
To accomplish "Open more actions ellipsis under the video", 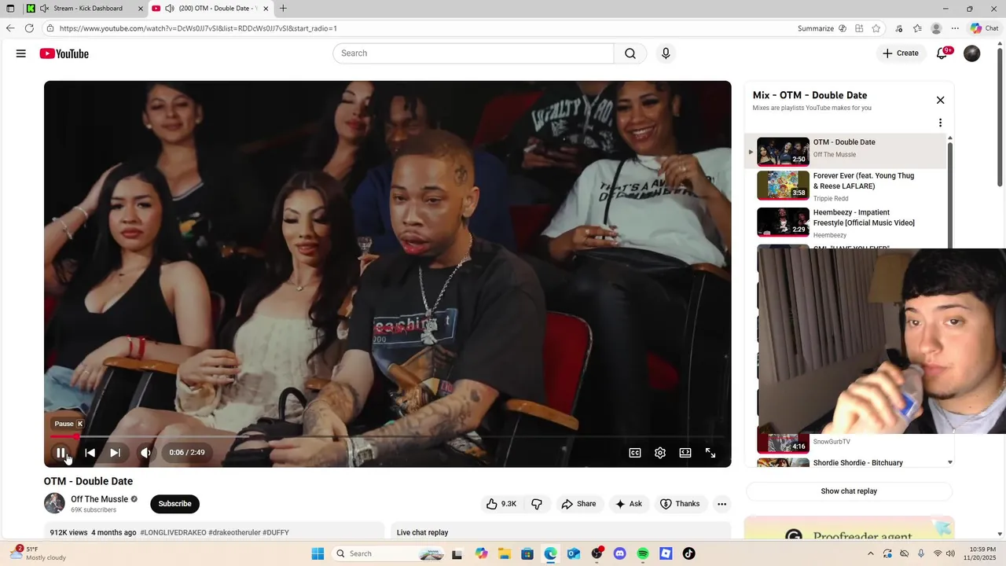I will click(x=721, y=504).
